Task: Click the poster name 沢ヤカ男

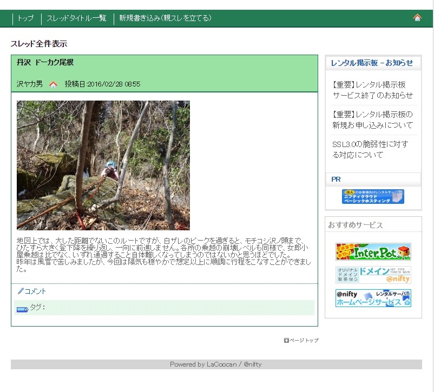Action: pyautogui.click(x=30, y=84)
